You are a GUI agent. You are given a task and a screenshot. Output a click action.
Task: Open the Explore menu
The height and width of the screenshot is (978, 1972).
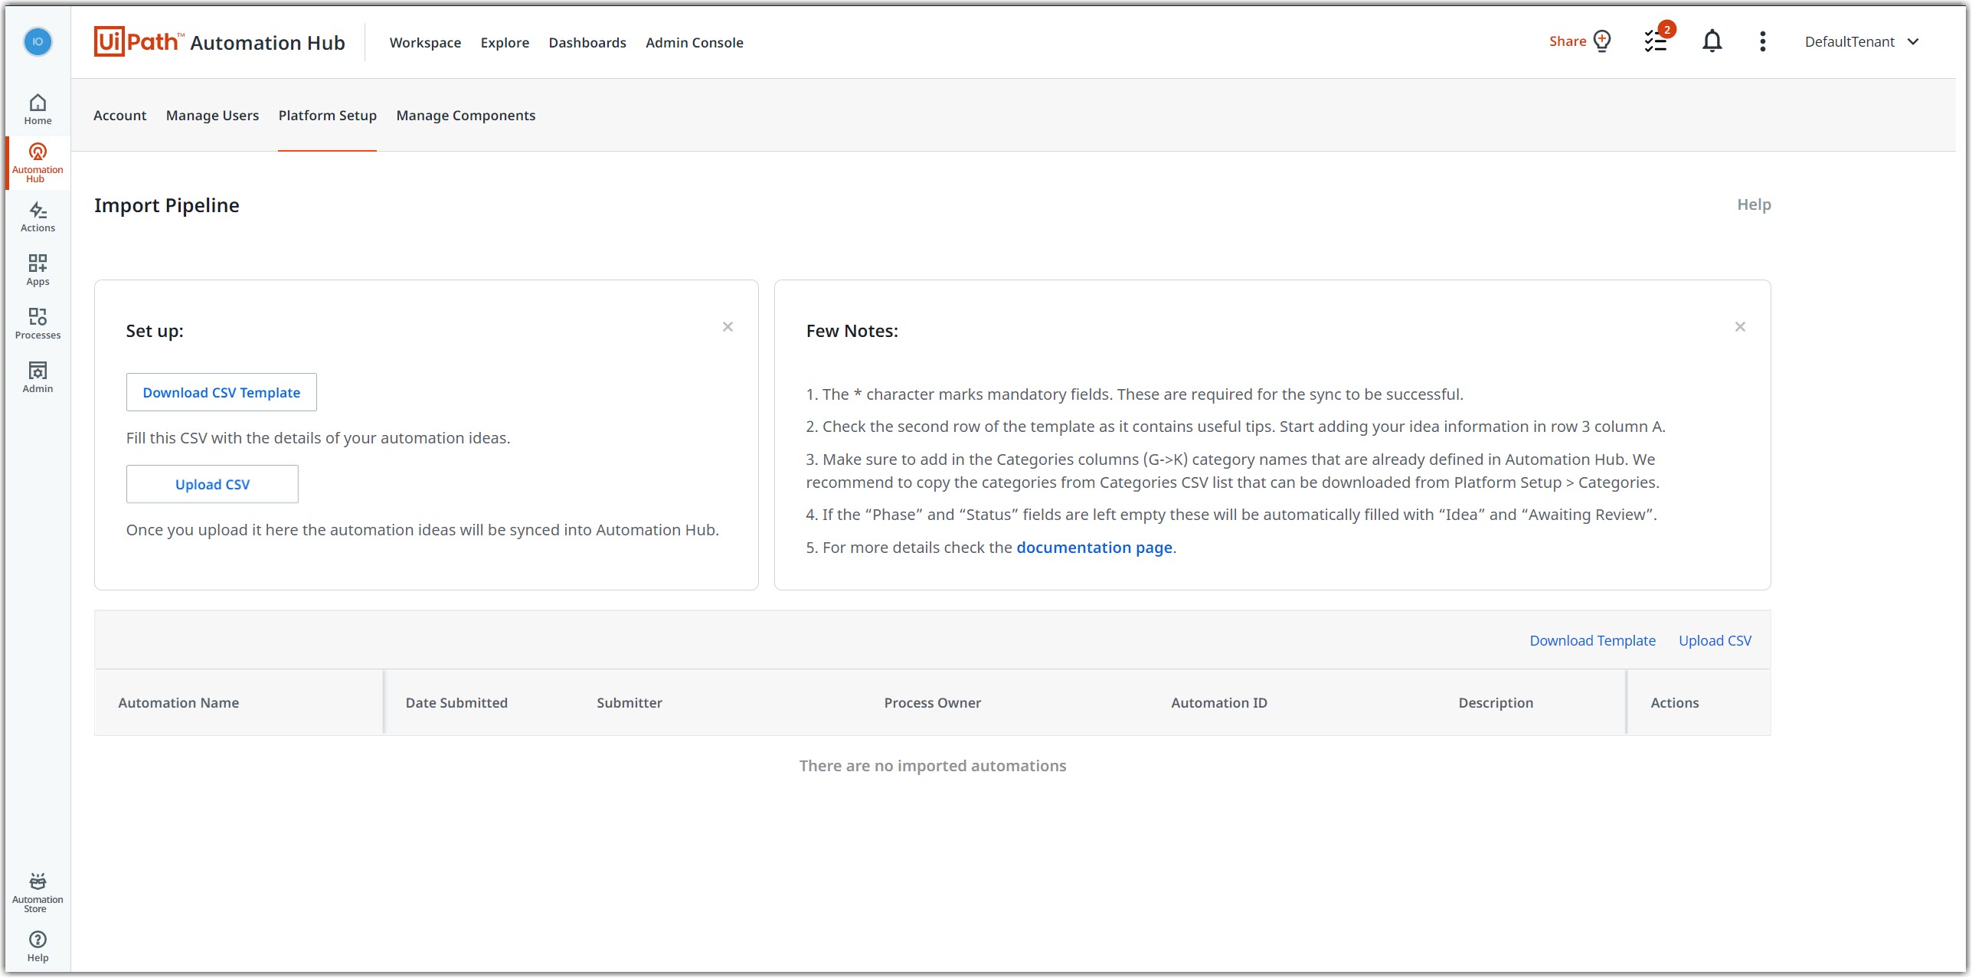(x=505, y=42)
